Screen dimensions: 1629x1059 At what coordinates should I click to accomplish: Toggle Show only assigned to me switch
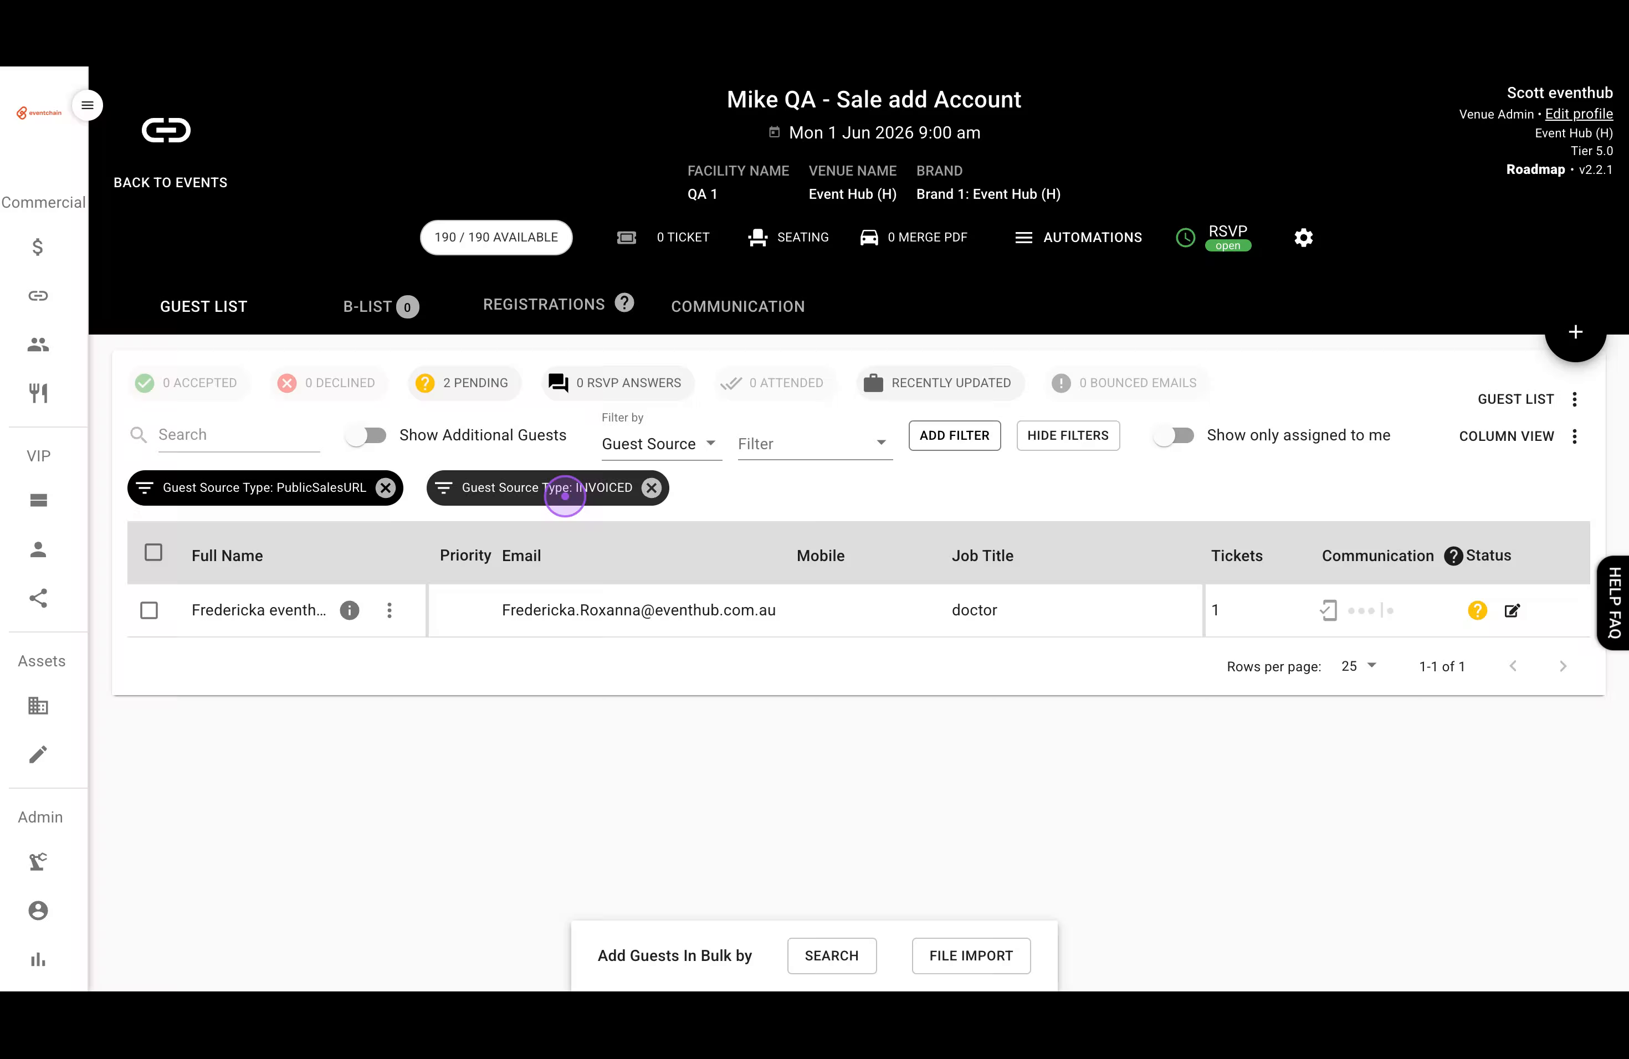pos(1173,435)
